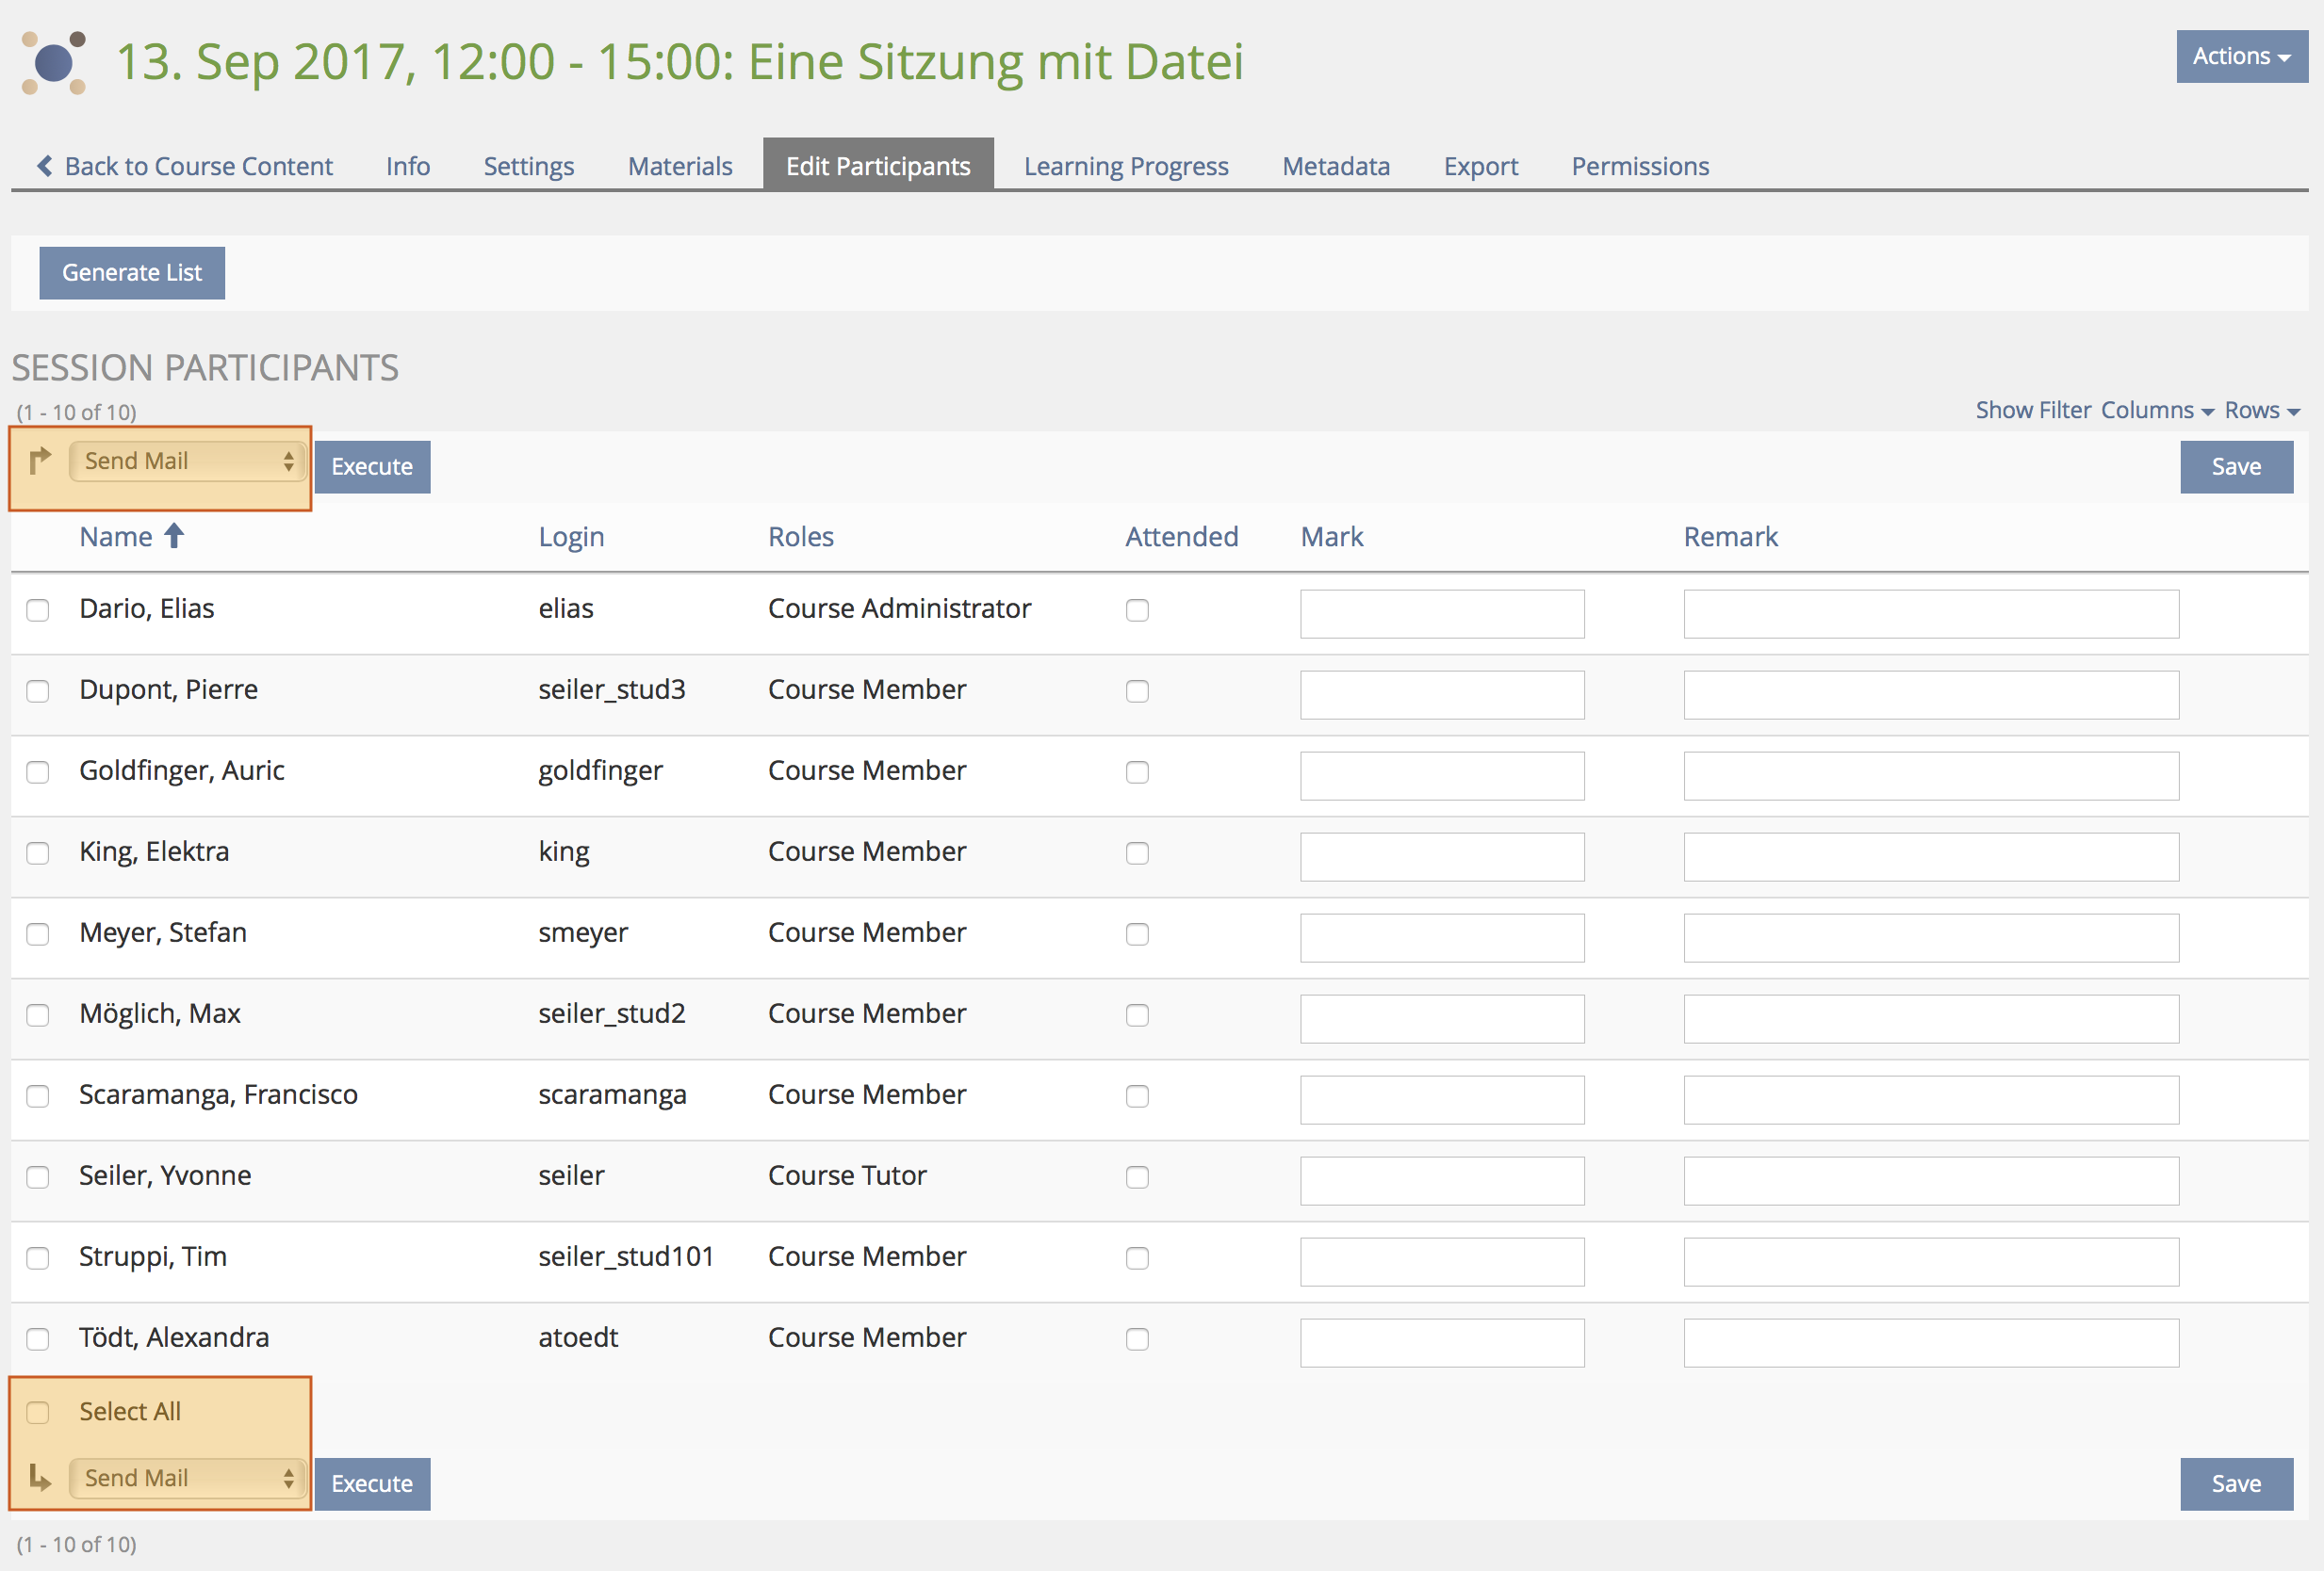Click the Mark field for King, Elektra

[x=1441, y=856]
